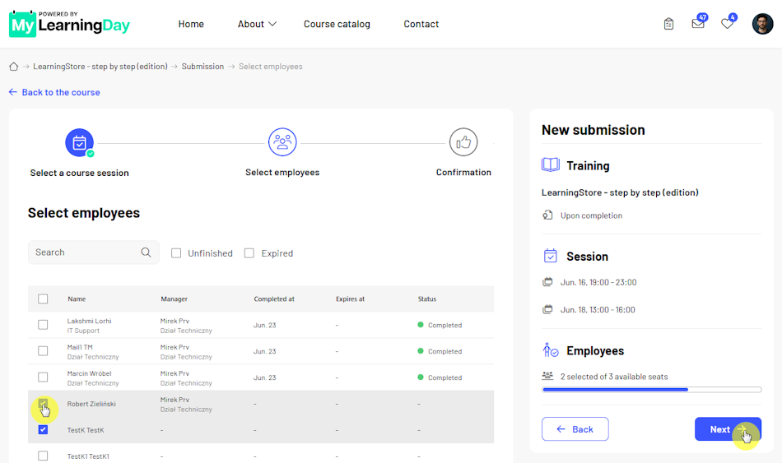Open the favorites heart icon
Viewport: 782px width, 463px height.
(x=727, y=23)
